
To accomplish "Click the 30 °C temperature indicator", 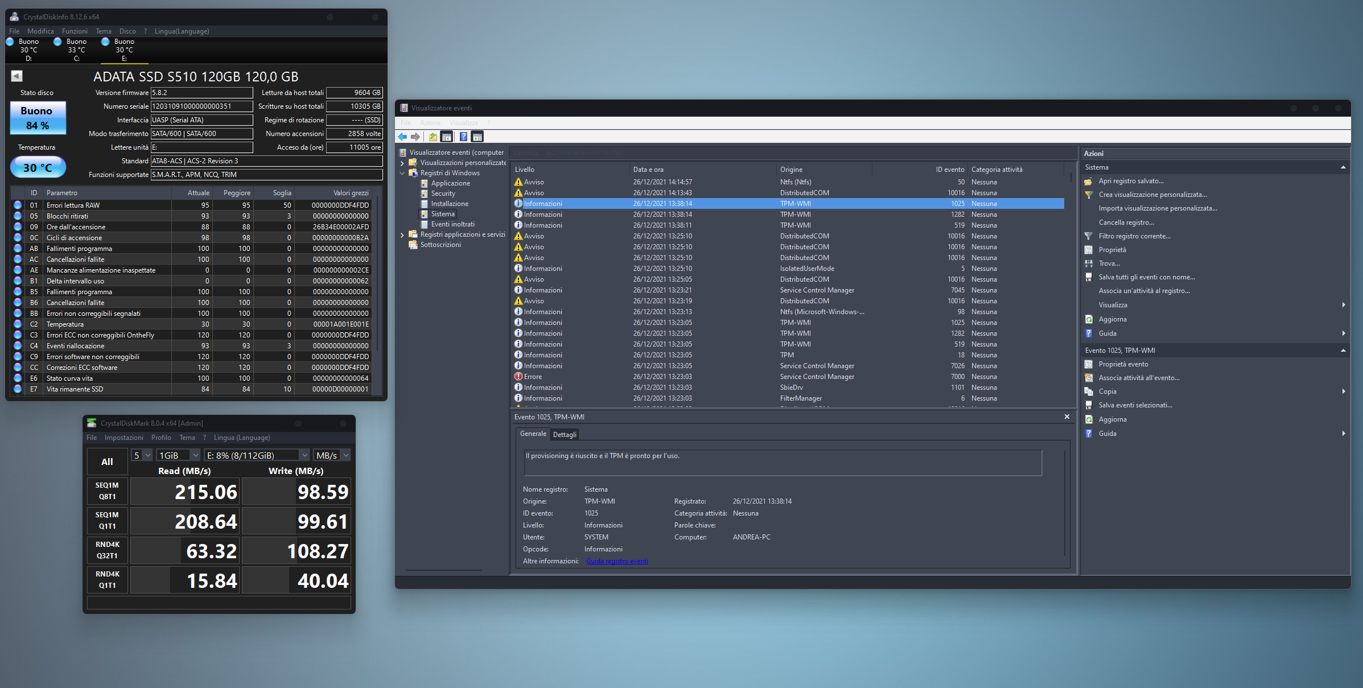I will coord(38,167).
